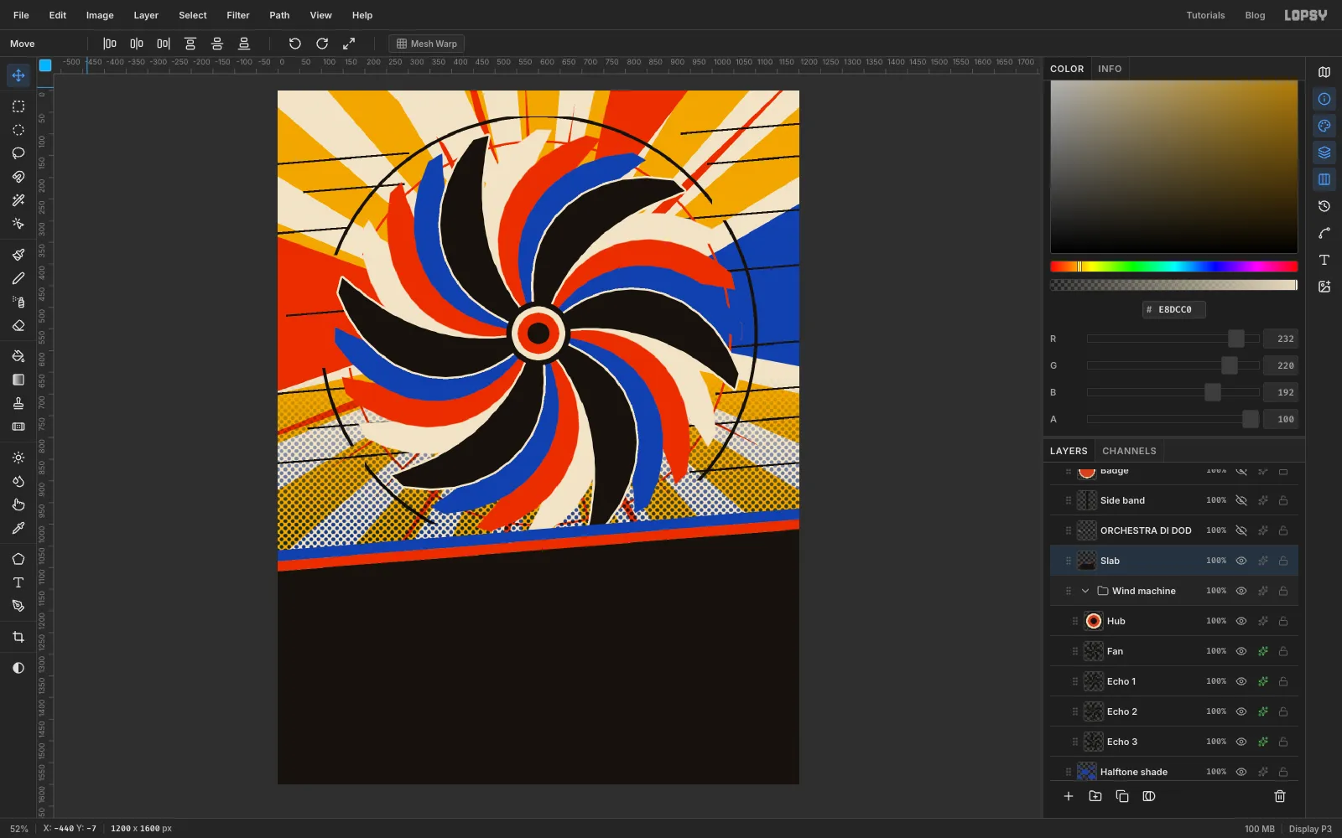Switch to the INFO tab
Image resolution: width=1342 pixels, height=838 pixels.
(x=1110, y=69)
